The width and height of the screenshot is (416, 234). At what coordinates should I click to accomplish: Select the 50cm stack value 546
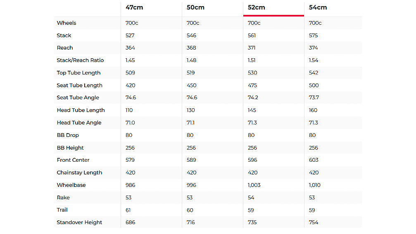191,36
